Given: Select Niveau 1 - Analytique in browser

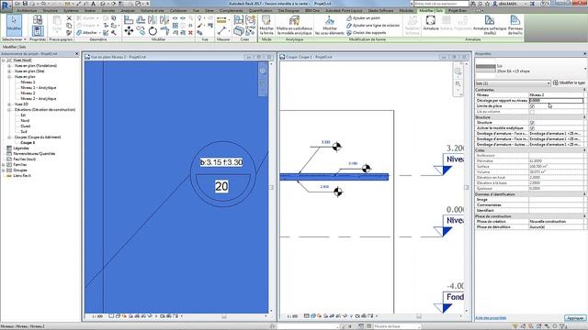Looking at the screenshot, I should tap(39, 88).
